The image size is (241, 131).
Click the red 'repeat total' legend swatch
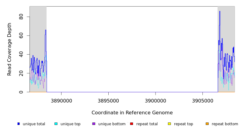(131, 124)
